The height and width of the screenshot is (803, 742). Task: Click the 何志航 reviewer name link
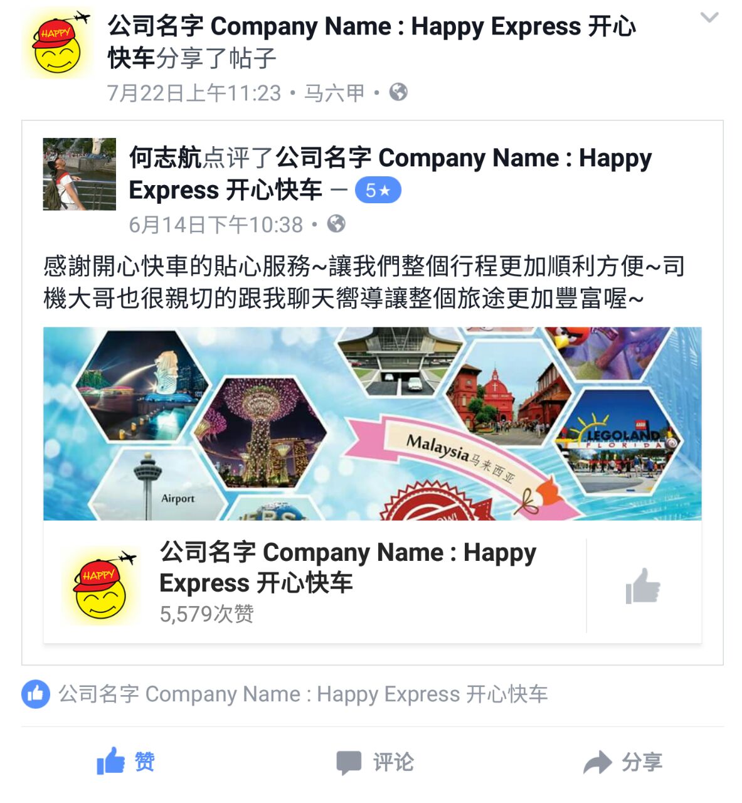(x=165, y=157)
